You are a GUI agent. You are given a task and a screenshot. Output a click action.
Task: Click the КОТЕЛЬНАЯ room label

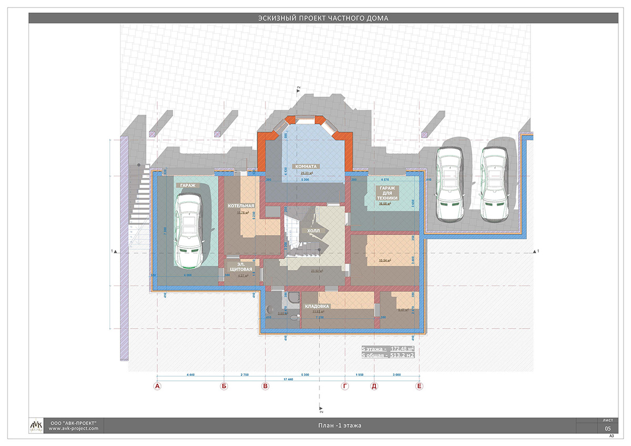point(241,206)
